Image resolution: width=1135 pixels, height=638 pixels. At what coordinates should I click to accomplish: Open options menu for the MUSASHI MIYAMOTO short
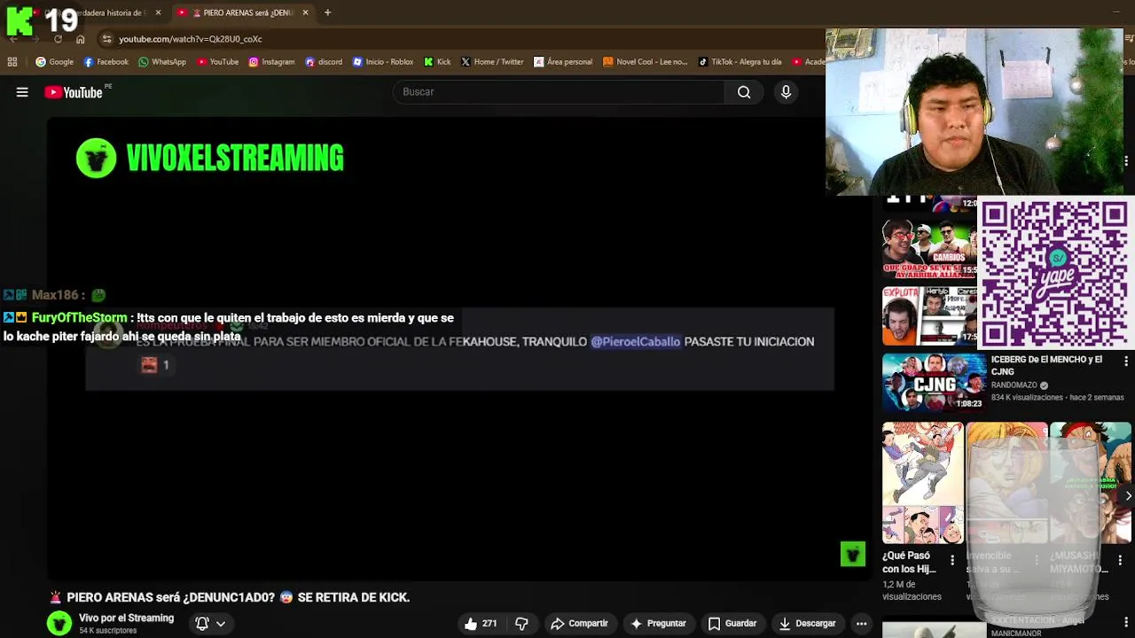[x=1120, y=560]
